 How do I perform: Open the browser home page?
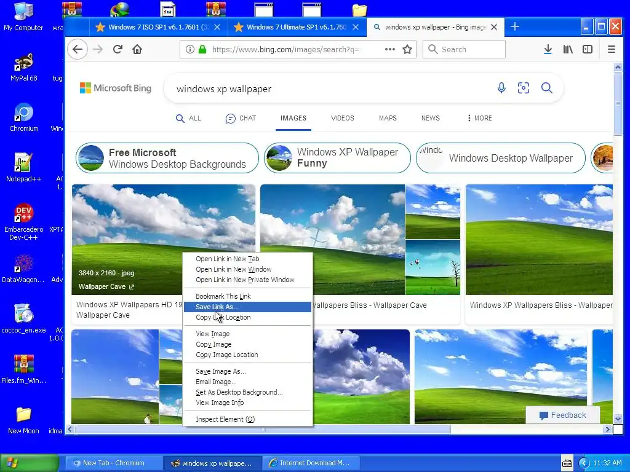click(x=137, y=49)
